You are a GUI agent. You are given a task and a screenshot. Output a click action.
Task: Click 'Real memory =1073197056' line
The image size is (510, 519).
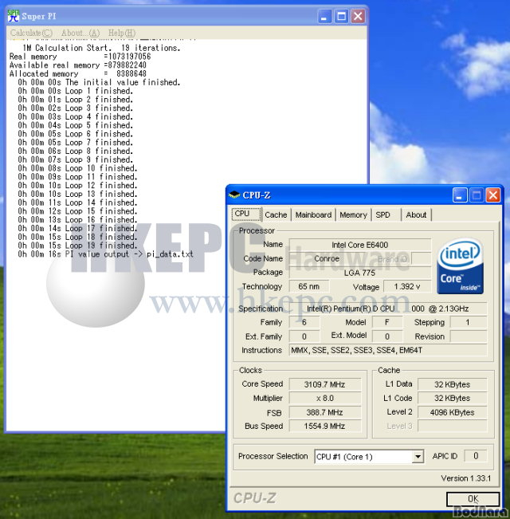point(80,57)
